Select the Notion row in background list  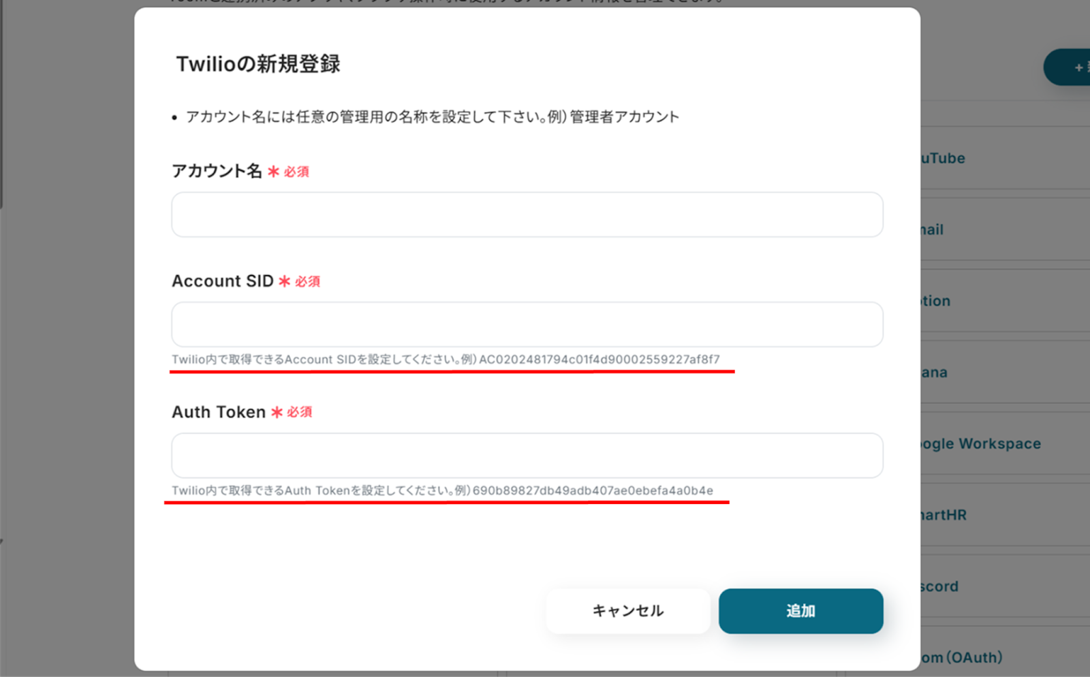pos(1005,300)
